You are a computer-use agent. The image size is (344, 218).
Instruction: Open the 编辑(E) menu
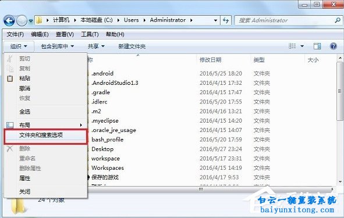pyautogui.click(x=40, y=34)
